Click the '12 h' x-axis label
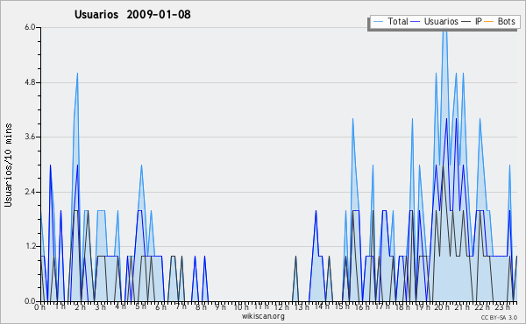This screenshot has height=324, width=526. click(x=281, y=306)
